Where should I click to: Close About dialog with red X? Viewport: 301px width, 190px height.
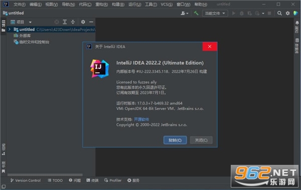[x=210, y=47]
